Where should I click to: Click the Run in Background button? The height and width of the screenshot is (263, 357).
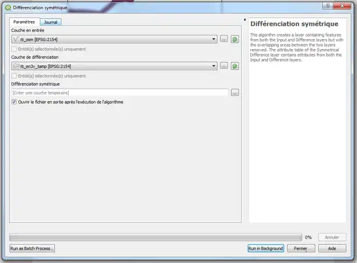[265, 248]
